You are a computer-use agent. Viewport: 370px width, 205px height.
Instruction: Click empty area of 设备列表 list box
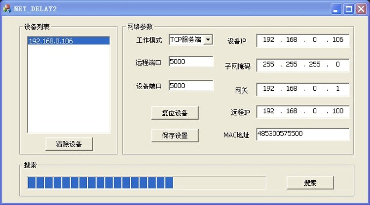click(x=68, y=89)
